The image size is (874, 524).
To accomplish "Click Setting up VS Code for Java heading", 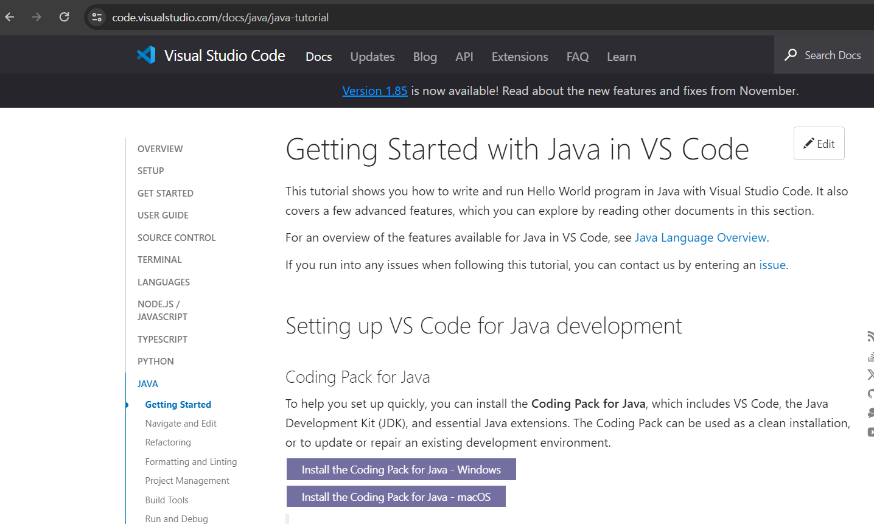I will pyautogui.click(x=484, y=326).
